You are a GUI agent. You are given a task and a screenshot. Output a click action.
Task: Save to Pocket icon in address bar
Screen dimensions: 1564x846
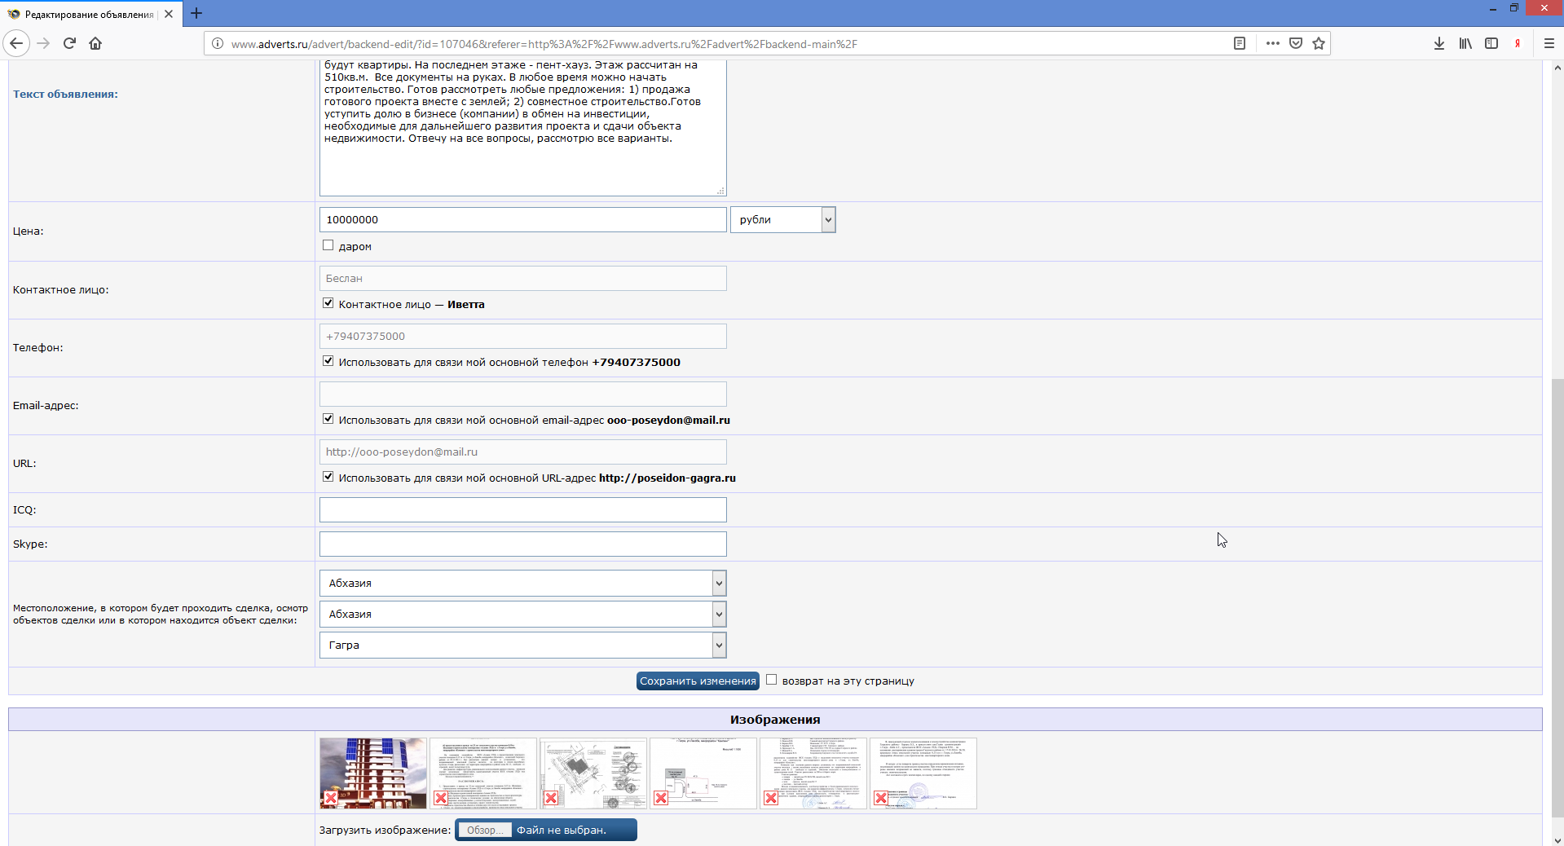coord(1296,43)
